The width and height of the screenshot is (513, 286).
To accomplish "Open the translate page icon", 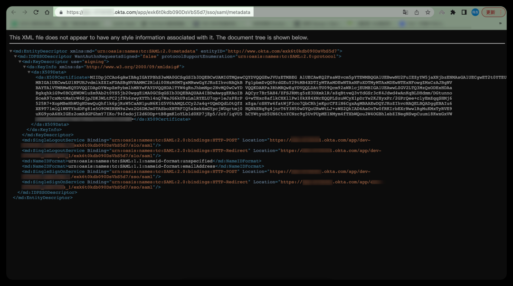I will [x=405, y=12].
